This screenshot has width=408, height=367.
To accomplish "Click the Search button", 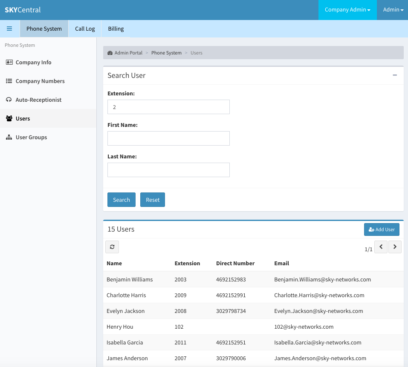I will pyautogui.click(x=122, y=200).
